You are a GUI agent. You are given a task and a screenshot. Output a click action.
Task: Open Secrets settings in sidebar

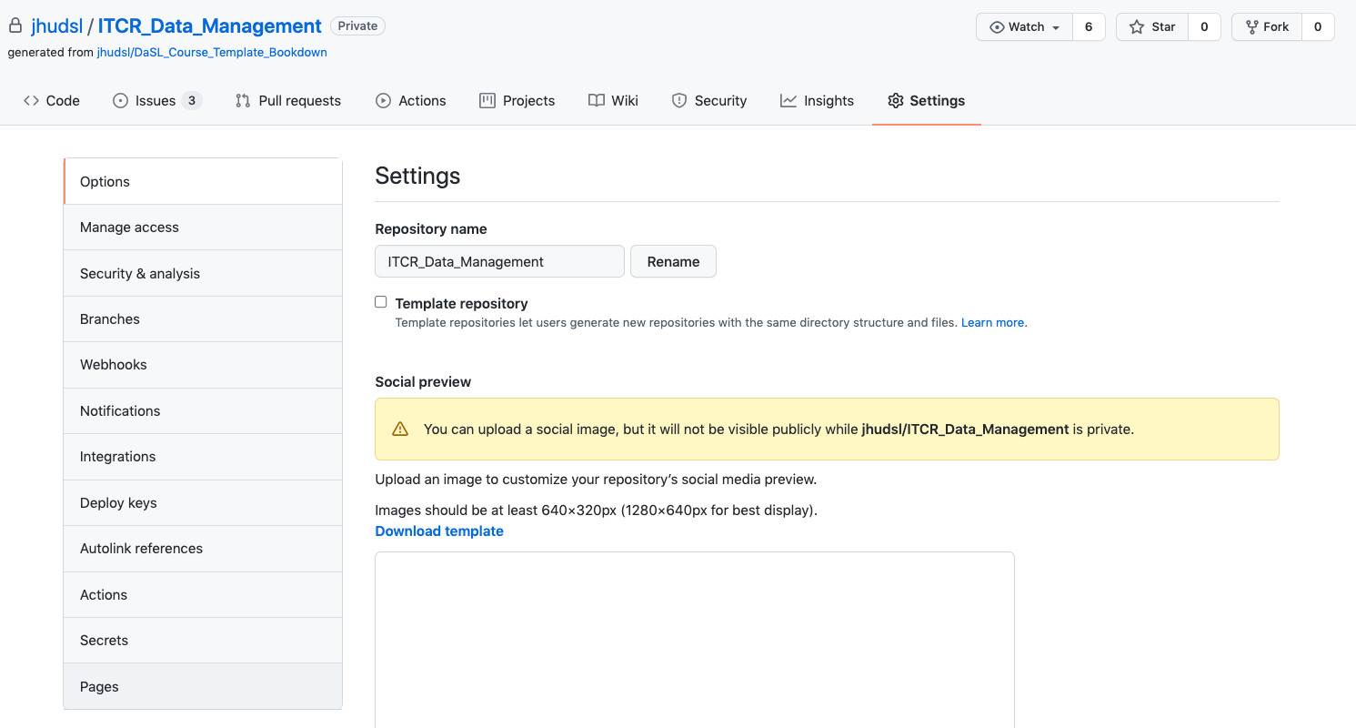pos(203,641)
